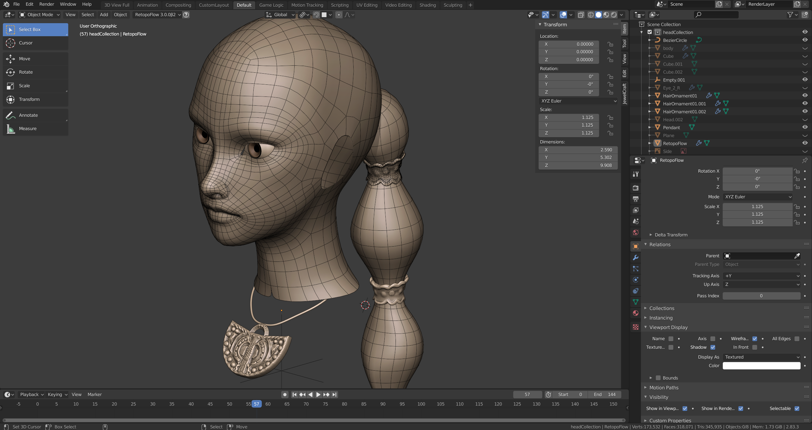
Task: Toggle X-ray display in viewport header
Action: pyautogui.click(x=581, y=15)
